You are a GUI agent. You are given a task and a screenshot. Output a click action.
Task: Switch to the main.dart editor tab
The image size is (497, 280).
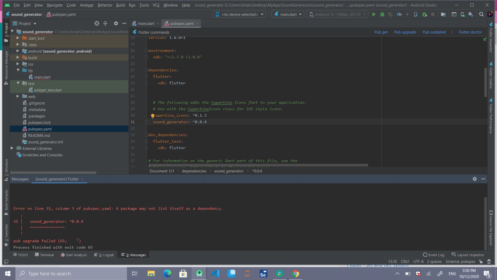click(x=146, y=23)
